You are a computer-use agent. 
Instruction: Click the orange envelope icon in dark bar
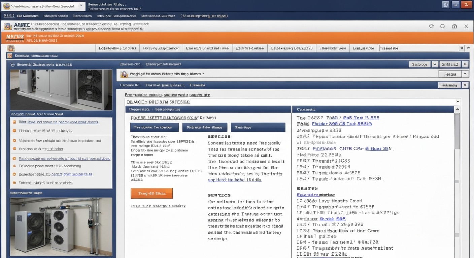(x=9, y=56)
